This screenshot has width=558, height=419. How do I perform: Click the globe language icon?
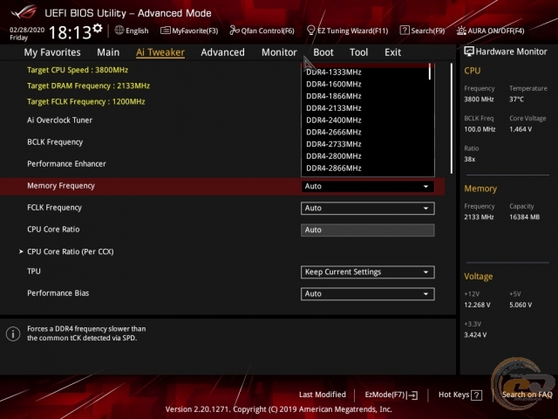click(119, 31)
